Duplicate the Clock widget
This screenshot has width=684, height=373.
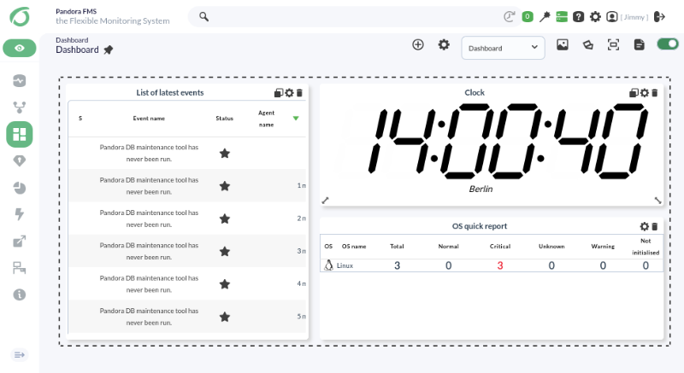click(634, 93)
